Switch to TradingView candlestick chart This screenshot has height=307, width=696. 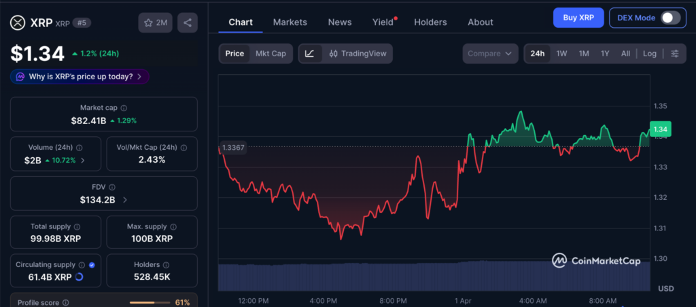(357, 54)
